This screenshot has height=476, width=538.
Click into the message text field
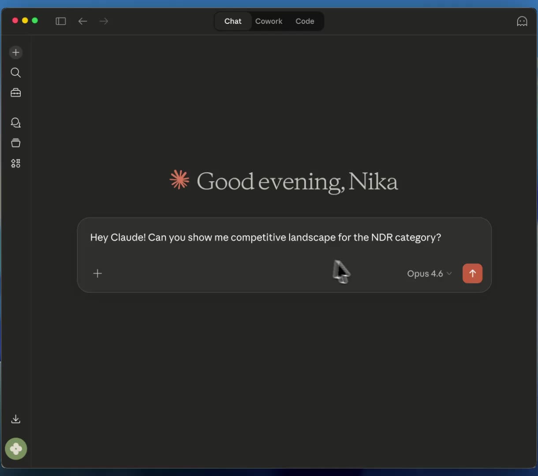[x=265, y=238]
